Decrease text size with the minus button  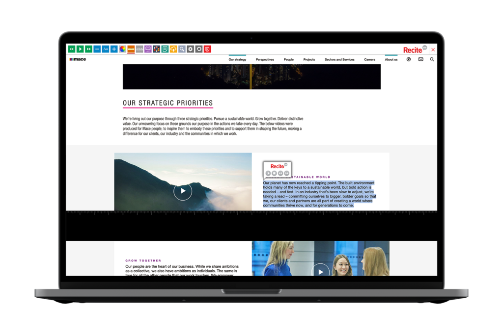pyautogui.click(x=97, y=49)
